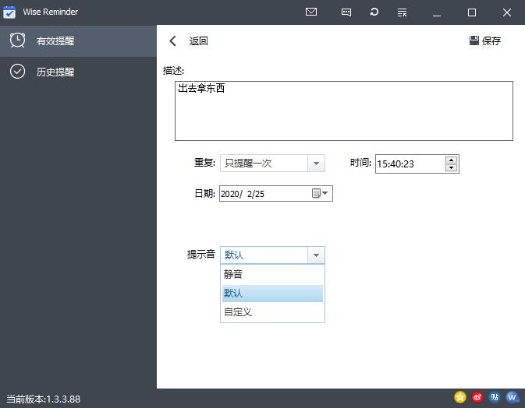The width and height of the screenshot is (525, 408).
Task: Click the red Weibo share icon
Action: pyautogui.click(x=477, y=397)
